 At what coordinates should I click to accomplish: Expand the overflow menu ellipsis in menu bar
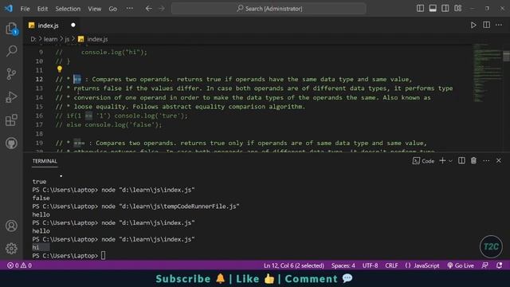coord(129,9)
